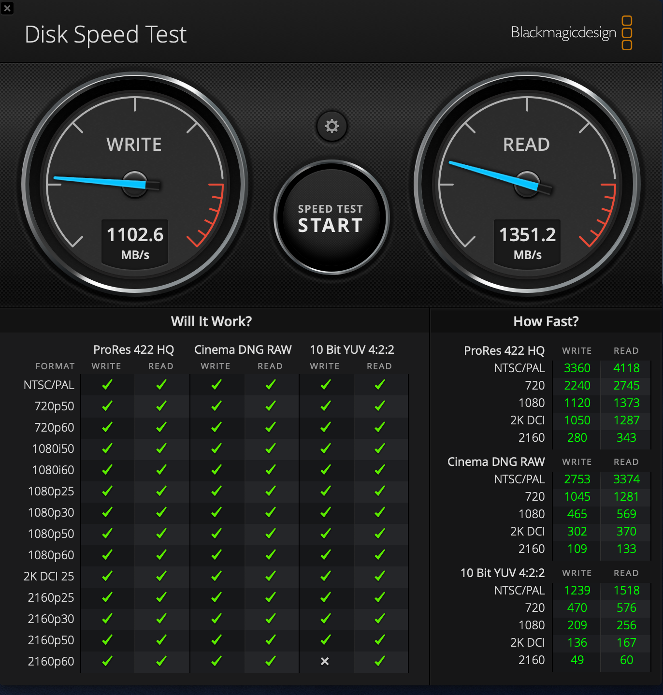Select the How Fast? heading
663x695 pixels.
(x=546, y=321)
